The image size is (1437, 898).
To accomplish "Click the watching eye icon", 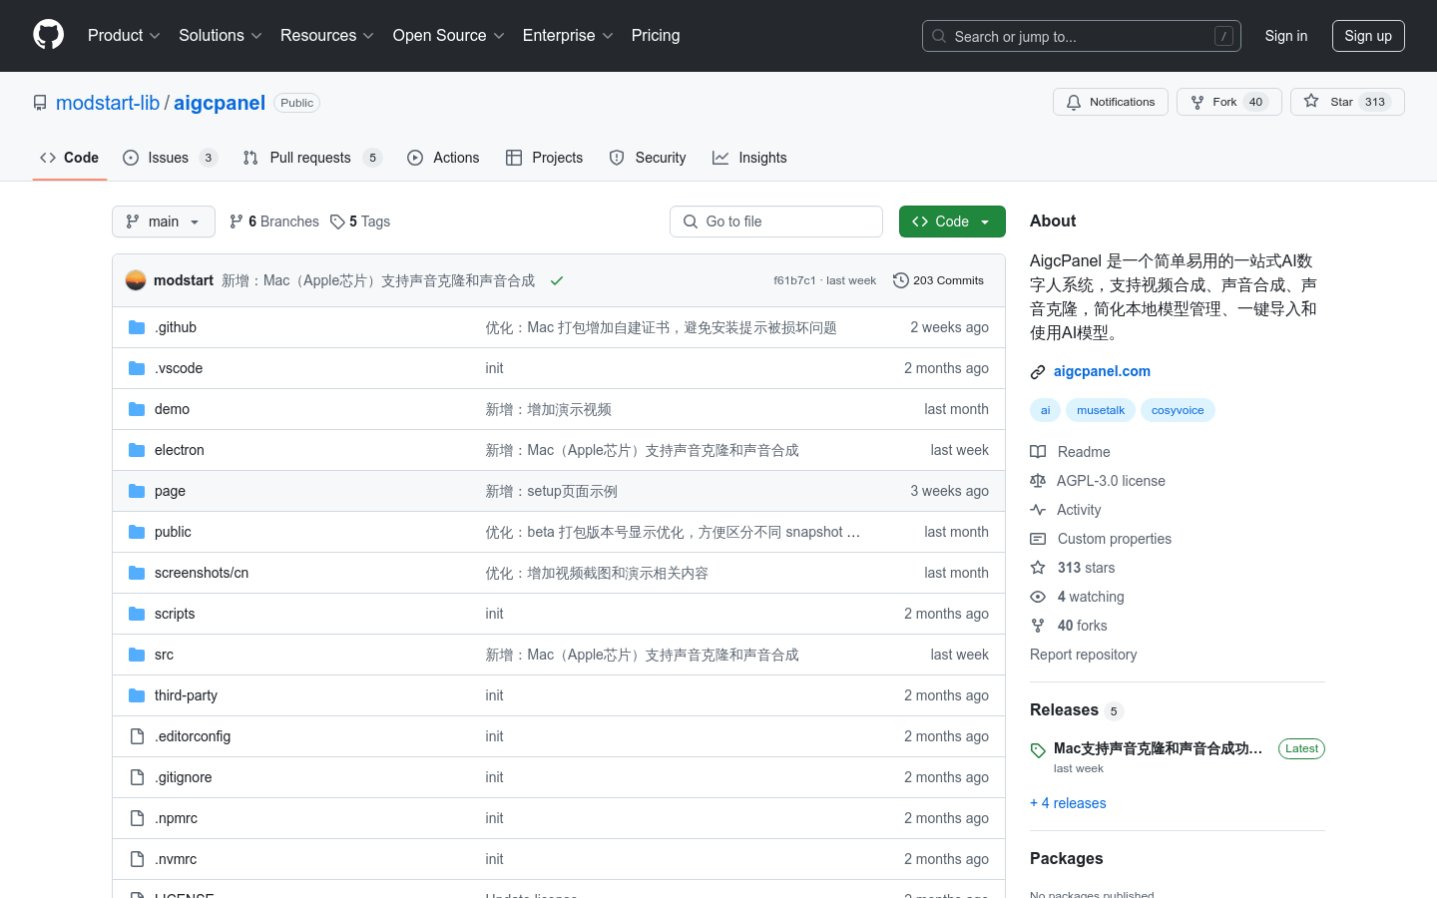I will [x=1038, y=597].
